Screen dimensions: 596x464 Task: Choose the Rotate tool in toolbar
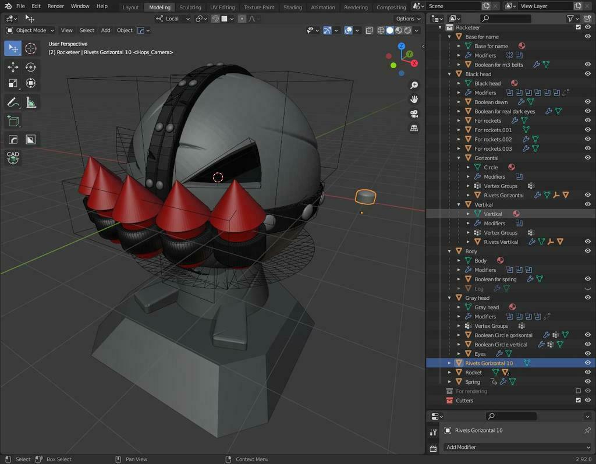31,67
